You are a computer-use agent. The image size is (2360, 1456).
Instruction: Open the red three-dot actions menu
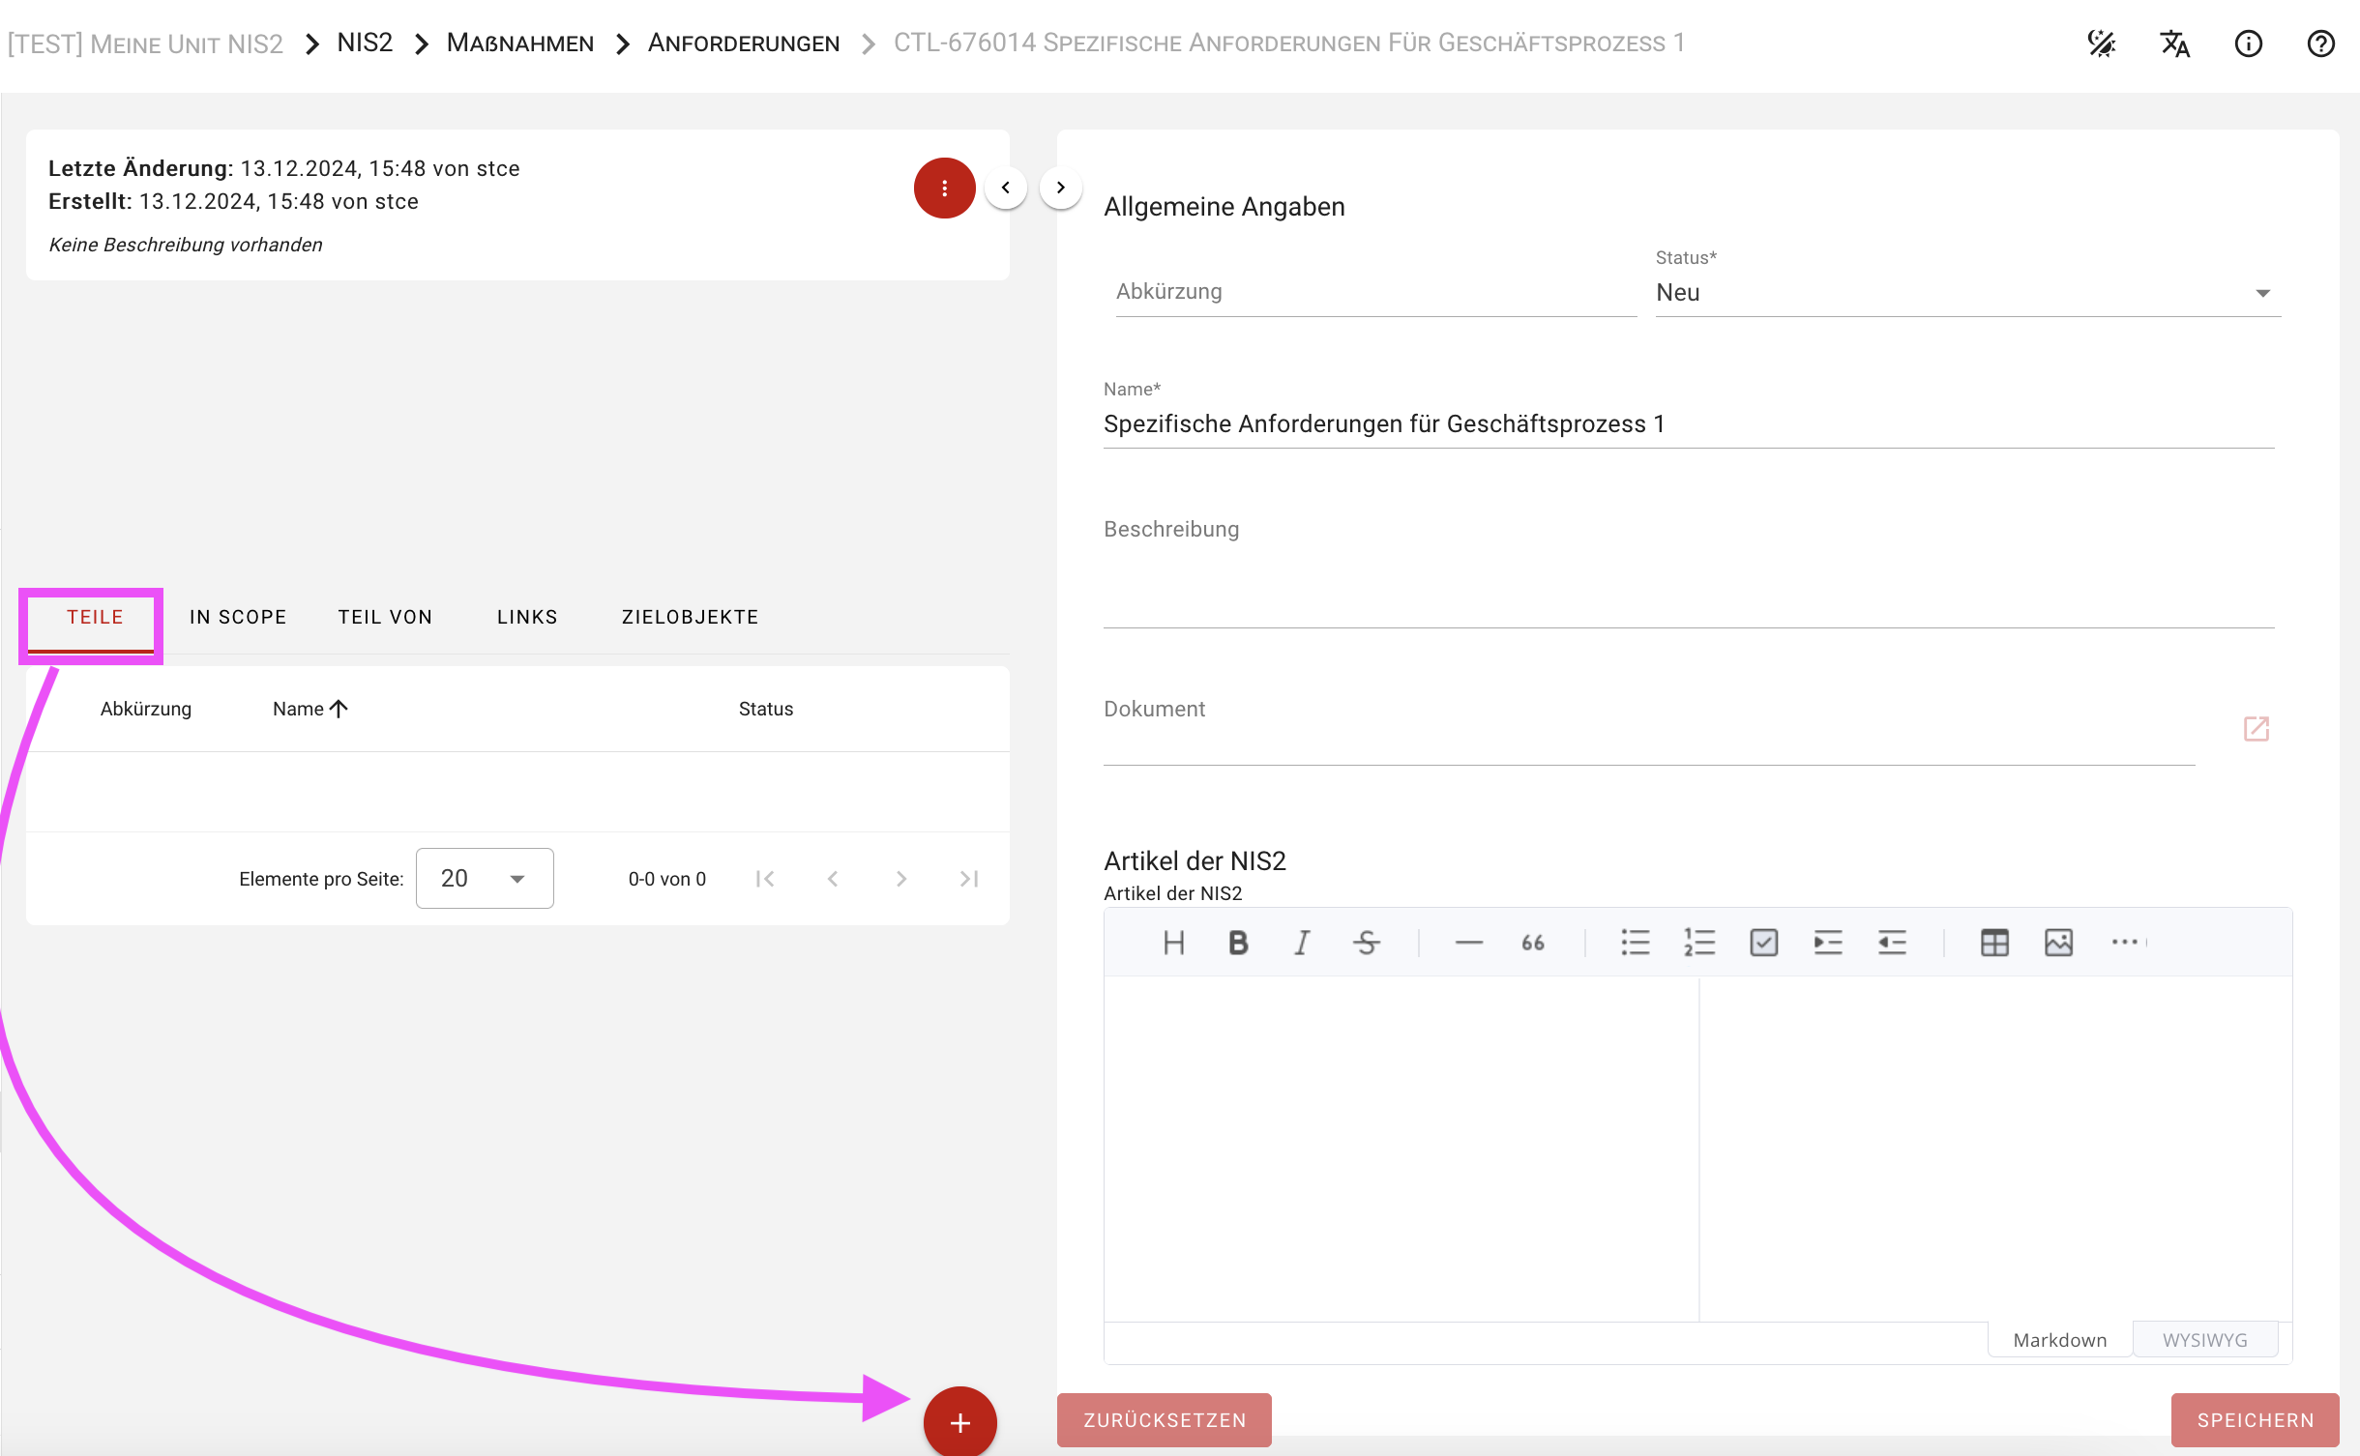(944, 189)
